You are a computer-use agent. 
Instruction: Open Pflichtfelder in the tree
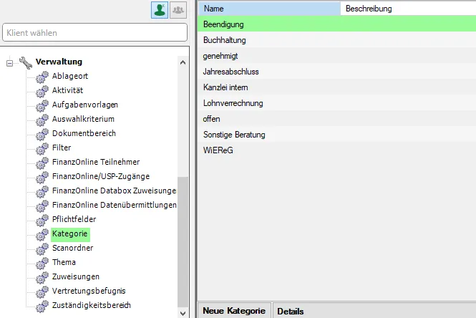click(x=74, y=219)
